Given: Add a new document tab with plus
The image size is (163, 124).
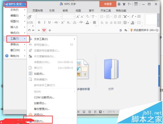Looking at the screenshot, I should (50, 30).
